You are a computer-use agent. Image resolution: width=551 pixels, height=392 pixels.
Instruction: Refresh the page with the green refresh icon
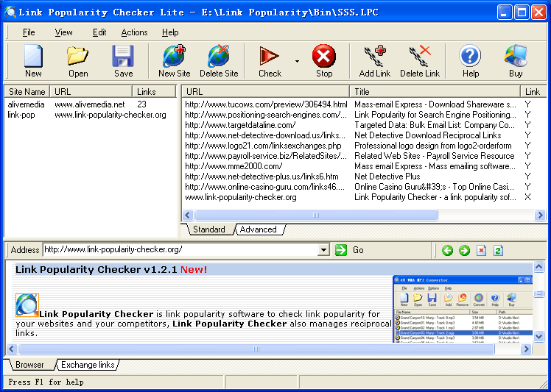point(498,250)
